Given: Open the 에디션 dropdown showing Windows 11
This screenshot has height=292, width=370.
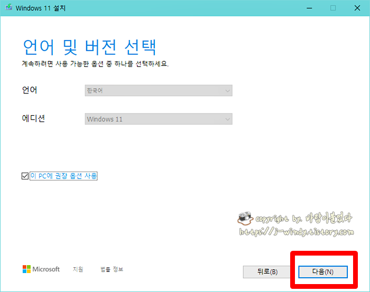Looking at the screenshot, I should (x=159, y=119).
